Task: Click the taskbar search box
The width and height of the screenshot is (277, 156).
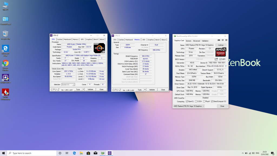Action: tap(32, 153)
